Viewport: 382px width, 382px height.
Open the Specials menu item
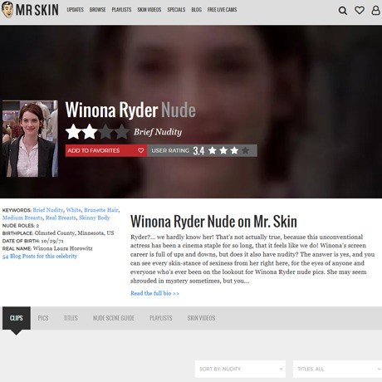coord(176,10)
